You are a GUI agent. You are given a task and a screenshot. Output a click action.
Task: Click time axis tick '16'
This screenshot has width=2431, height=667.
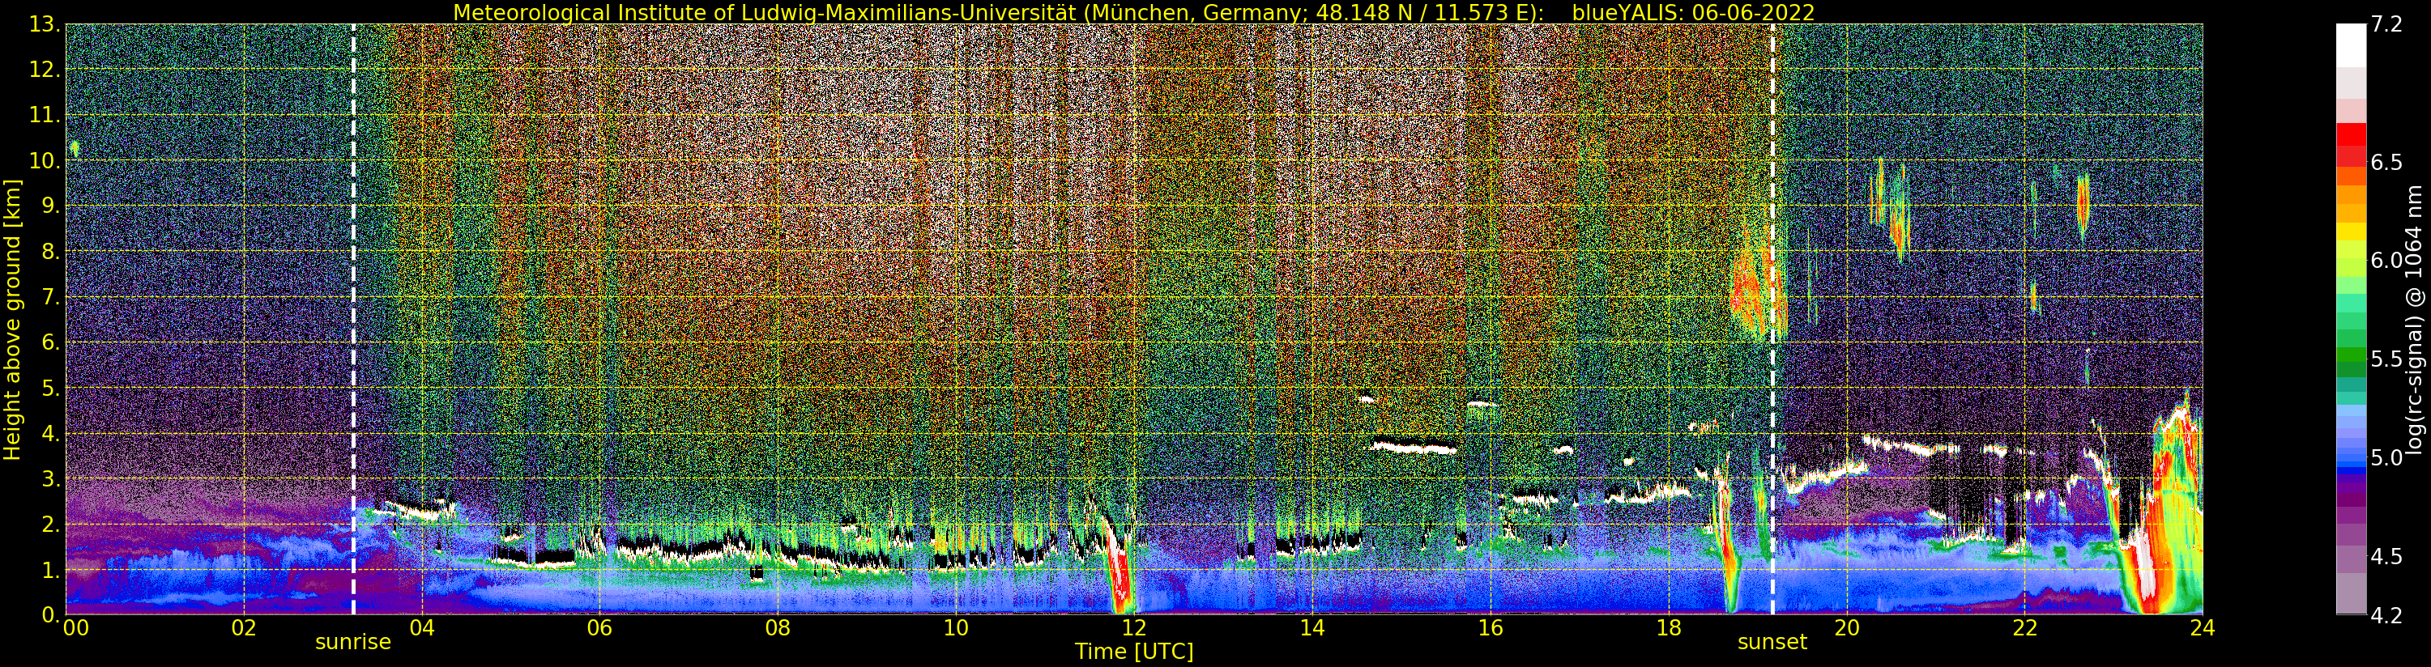[1491, 628]
